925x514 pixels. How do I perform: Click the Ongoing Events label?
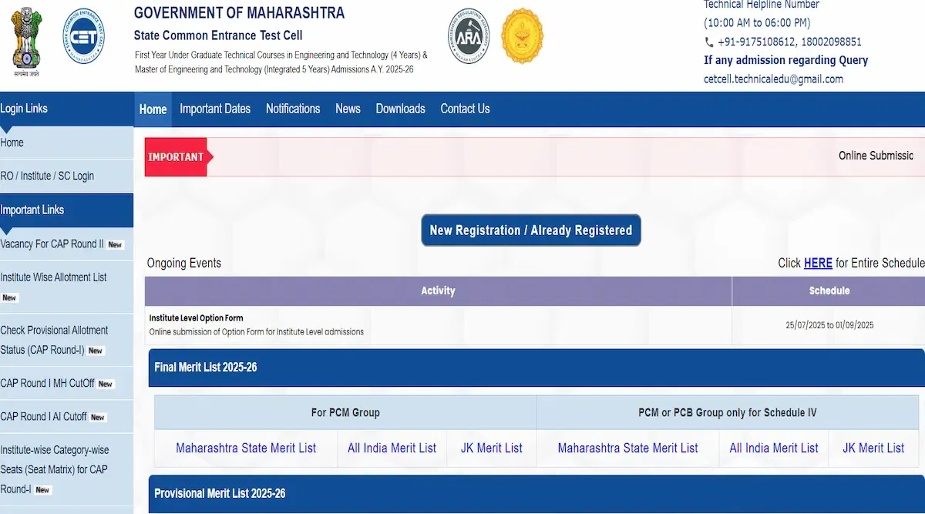[184, 263]
